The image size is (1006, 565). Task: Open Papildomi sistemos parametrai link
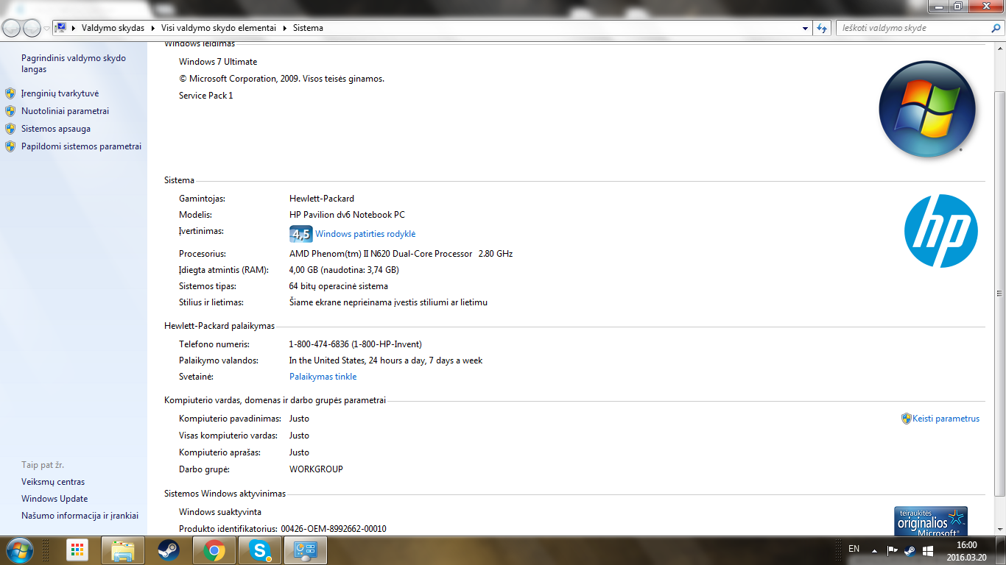[81, 146]
